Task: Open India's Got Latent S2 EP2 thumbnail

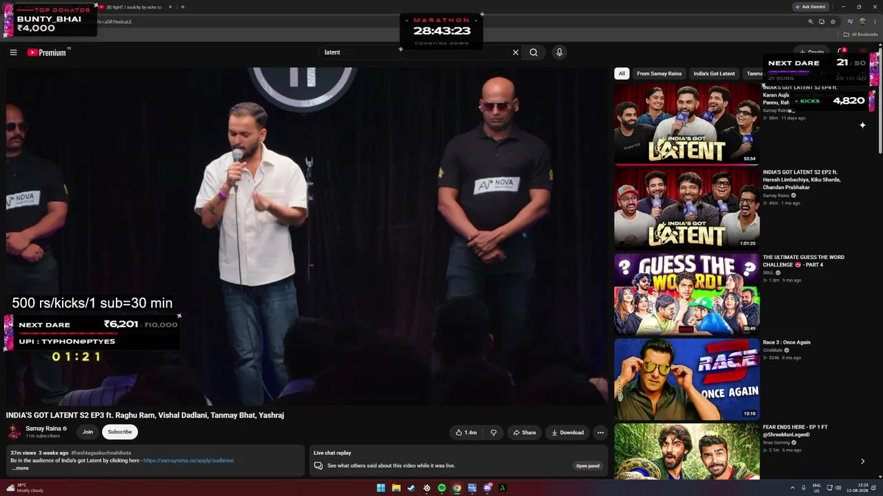Action: (x=686, y=208)
